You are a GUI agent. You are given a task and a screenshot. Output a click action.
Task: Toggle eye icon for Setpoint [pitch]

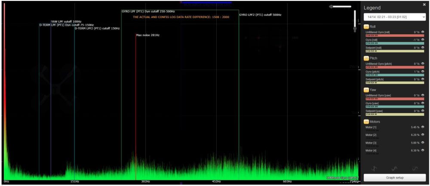tap(423, 79)
